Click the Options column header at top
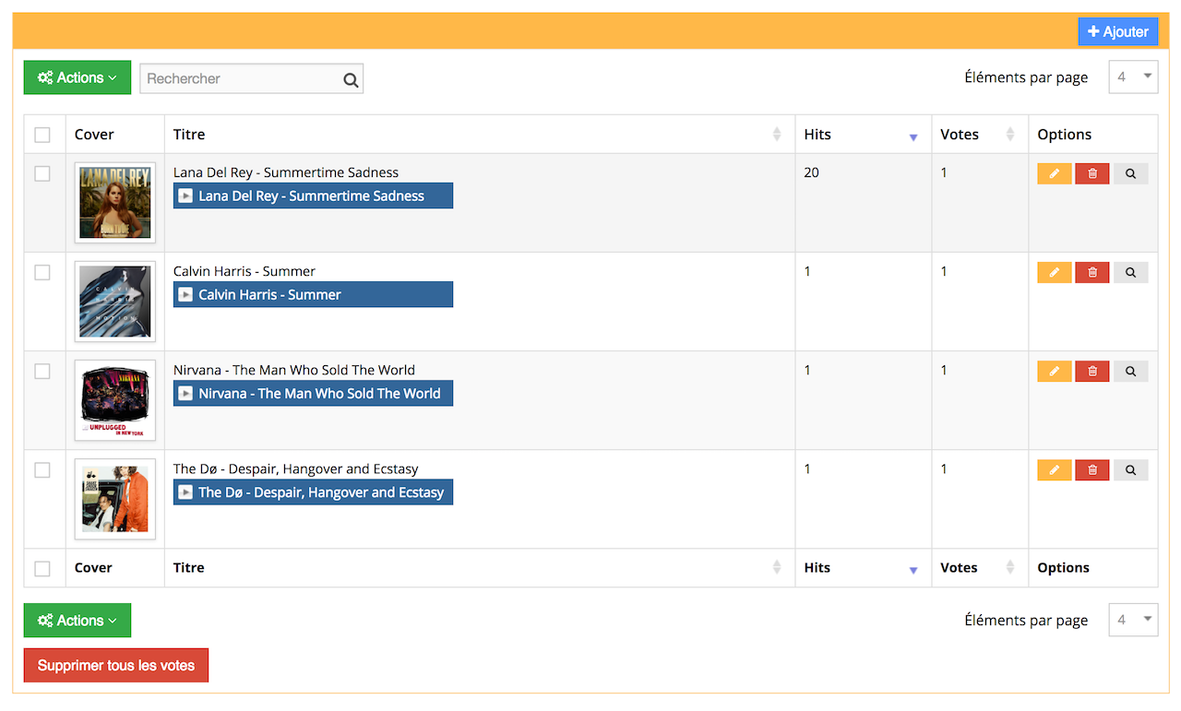This screenshot has width=1181, height=711. click(1064, 135)
